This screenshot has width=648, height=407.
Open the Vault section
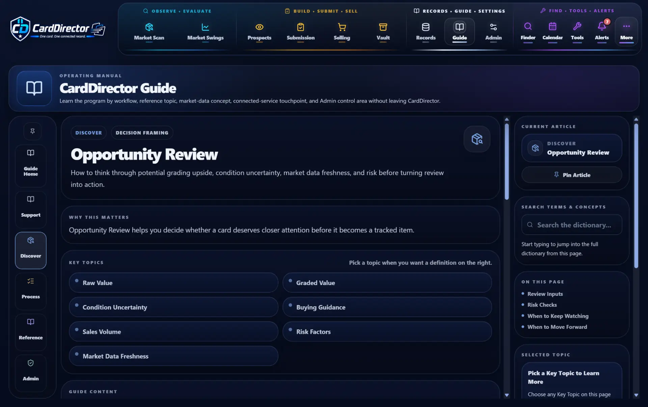click(x=383, y=31)
